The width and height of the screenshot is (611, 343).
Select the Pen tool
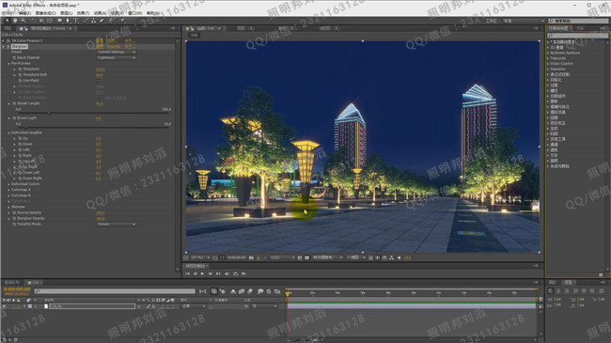click(68, 21)
